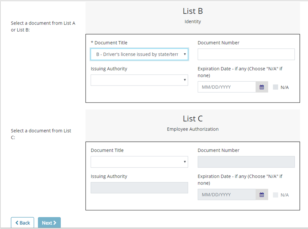Open the List C Document Title dropdown
Viewport: 308px width, 229px height.
139,162
